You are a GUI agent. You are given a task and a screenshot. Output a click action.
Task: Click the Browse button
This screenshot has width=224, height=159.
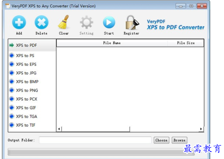coord(179,140)
